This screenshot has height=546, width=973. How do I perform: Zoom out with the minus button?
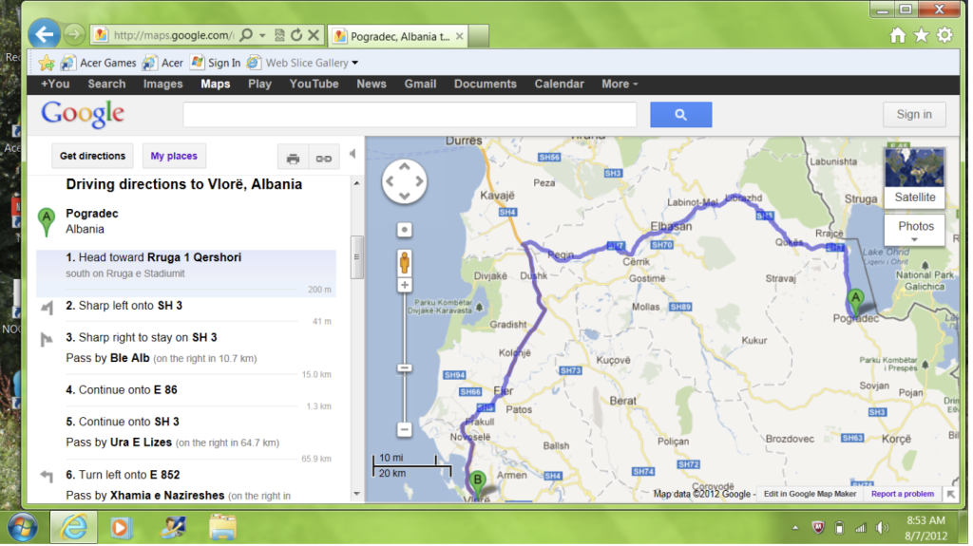point(405,429)
